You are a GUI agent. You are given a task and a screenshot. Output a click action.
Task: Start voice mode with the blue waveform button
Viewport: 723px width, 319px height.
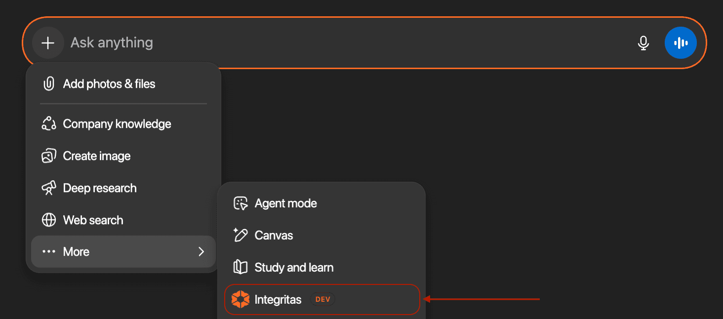tap(681, 42)
